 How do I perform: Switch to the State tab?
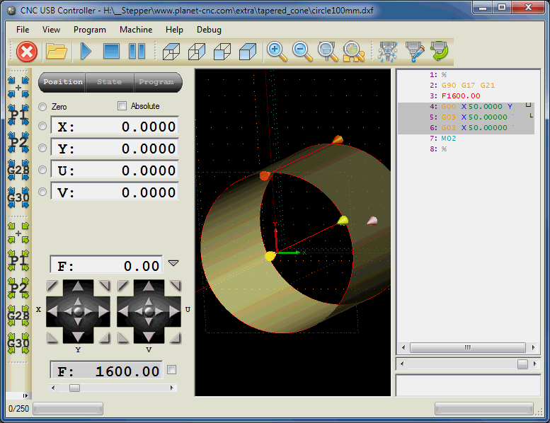[109, 82]
